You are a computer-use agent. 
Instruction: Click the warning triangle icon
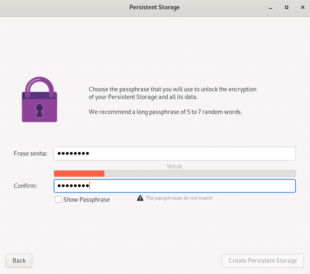(140, 198)
